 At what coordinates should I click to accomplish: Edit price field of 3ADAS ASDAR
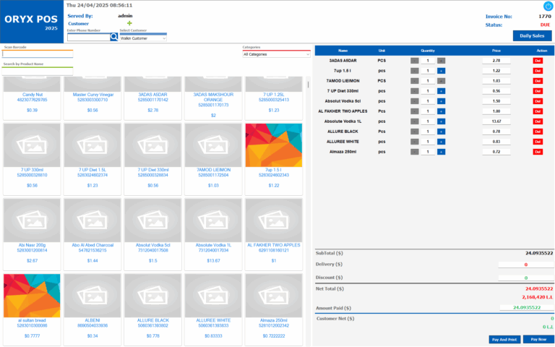pyautogui.click(x=496, y=61)
